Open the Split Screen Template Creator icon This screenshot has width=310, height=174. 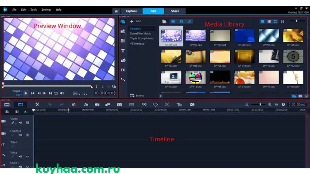(x=192, y=105)
